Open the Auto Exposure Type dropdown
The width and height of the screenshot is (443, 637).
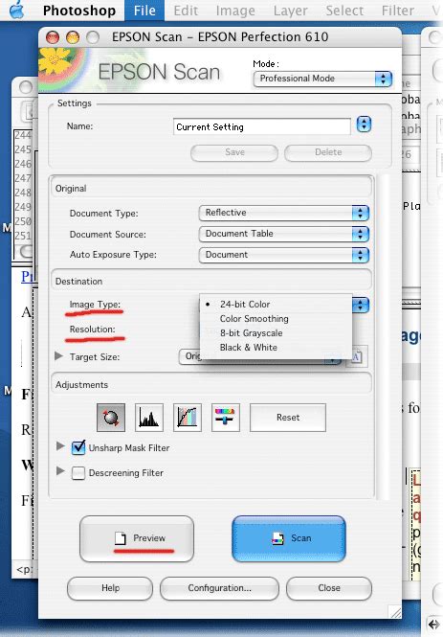[283, 255]
